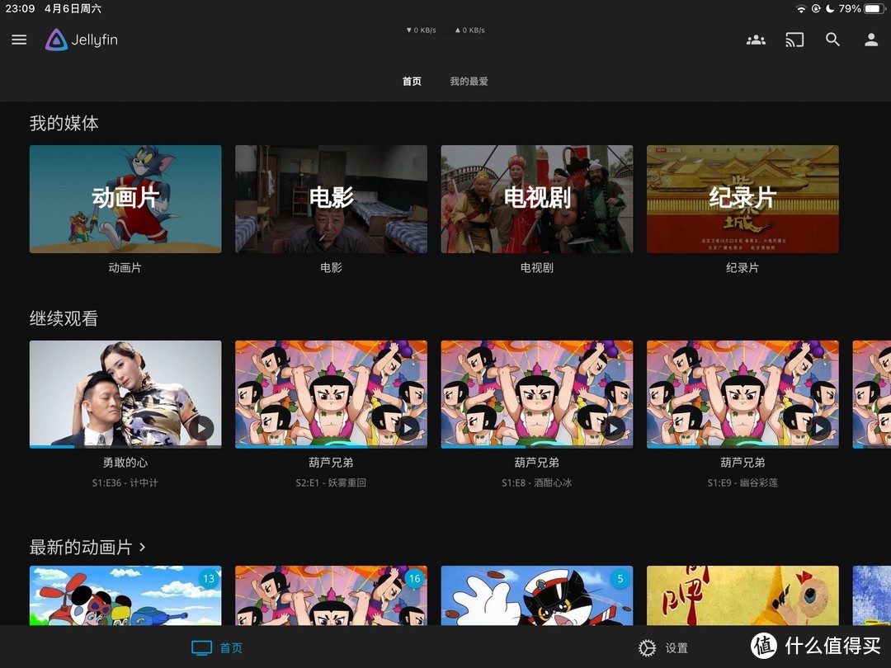Switch to the 首页 tab
This screenshot has width=891, height=668.
coord(412,81)
